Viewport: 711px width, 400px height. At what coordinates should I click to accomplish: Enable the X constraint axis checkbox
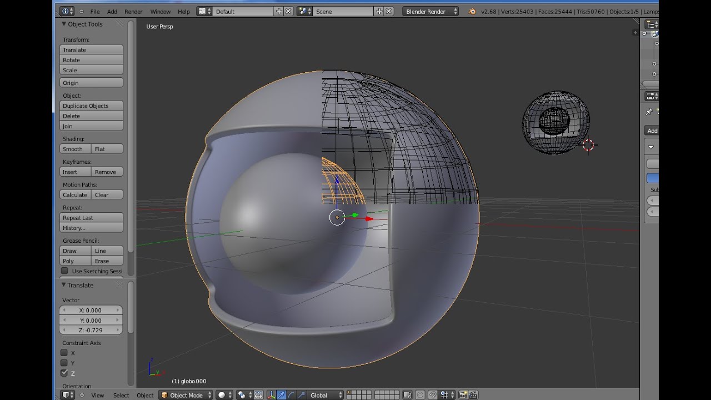coord(64,353)
